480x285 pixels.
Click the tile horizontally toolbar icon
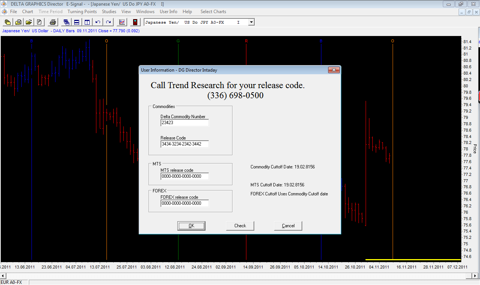pyautogui.click(x=76, y=22)
